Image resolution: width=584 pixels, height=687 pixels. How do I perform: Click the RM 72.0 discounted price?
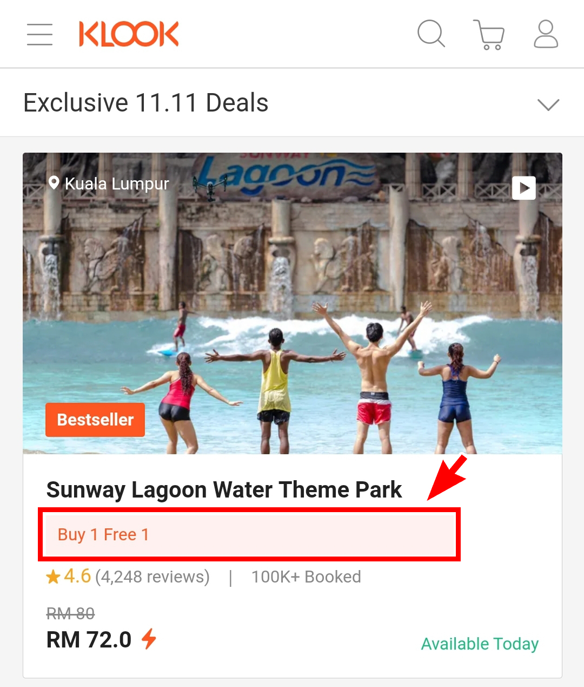89,640
